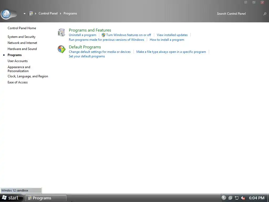Click the 6:04 PM clock
This screenshot has height=202, width=269.
pyautogui.click(x=257, y=198)
